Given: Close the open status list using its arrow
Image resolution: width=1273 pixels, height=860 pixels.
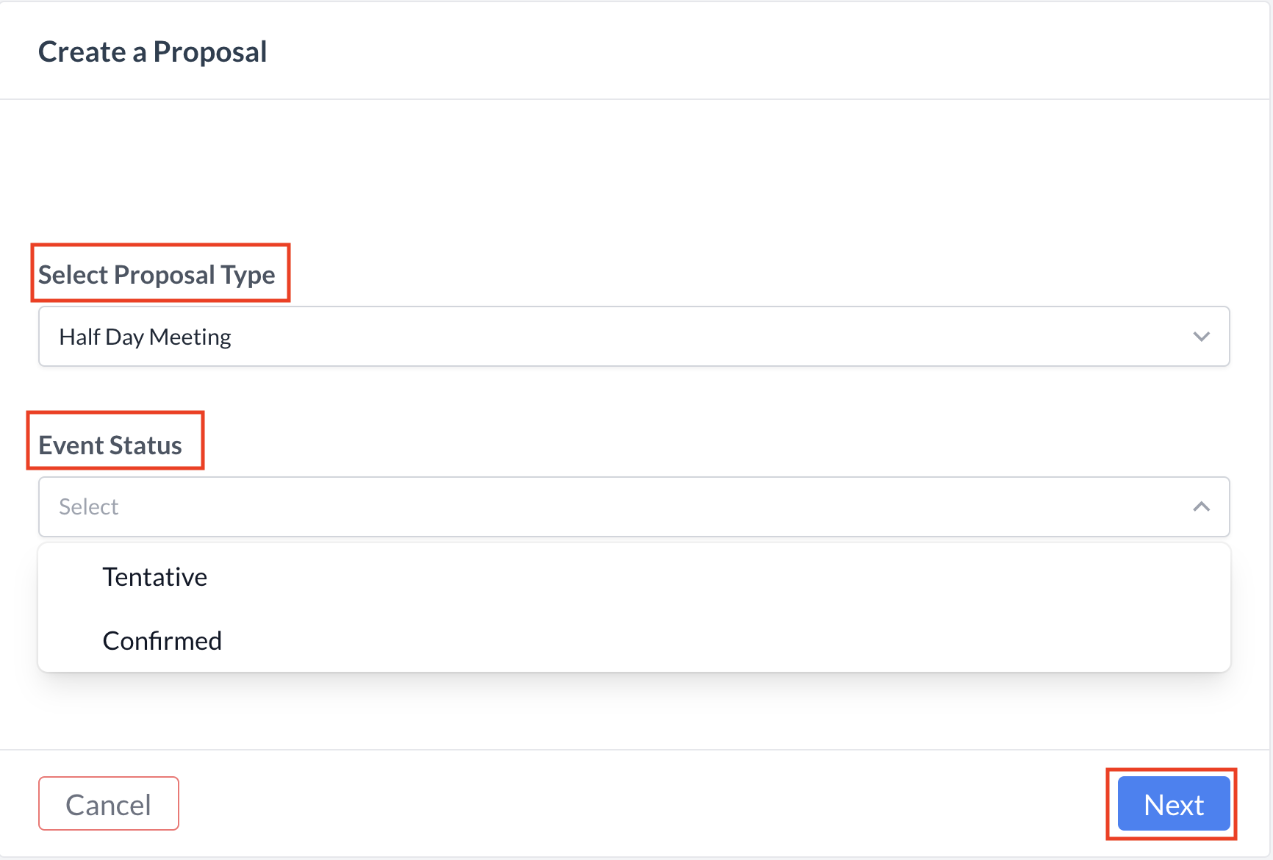Looking at the screenshot, I should point(1201,506).
